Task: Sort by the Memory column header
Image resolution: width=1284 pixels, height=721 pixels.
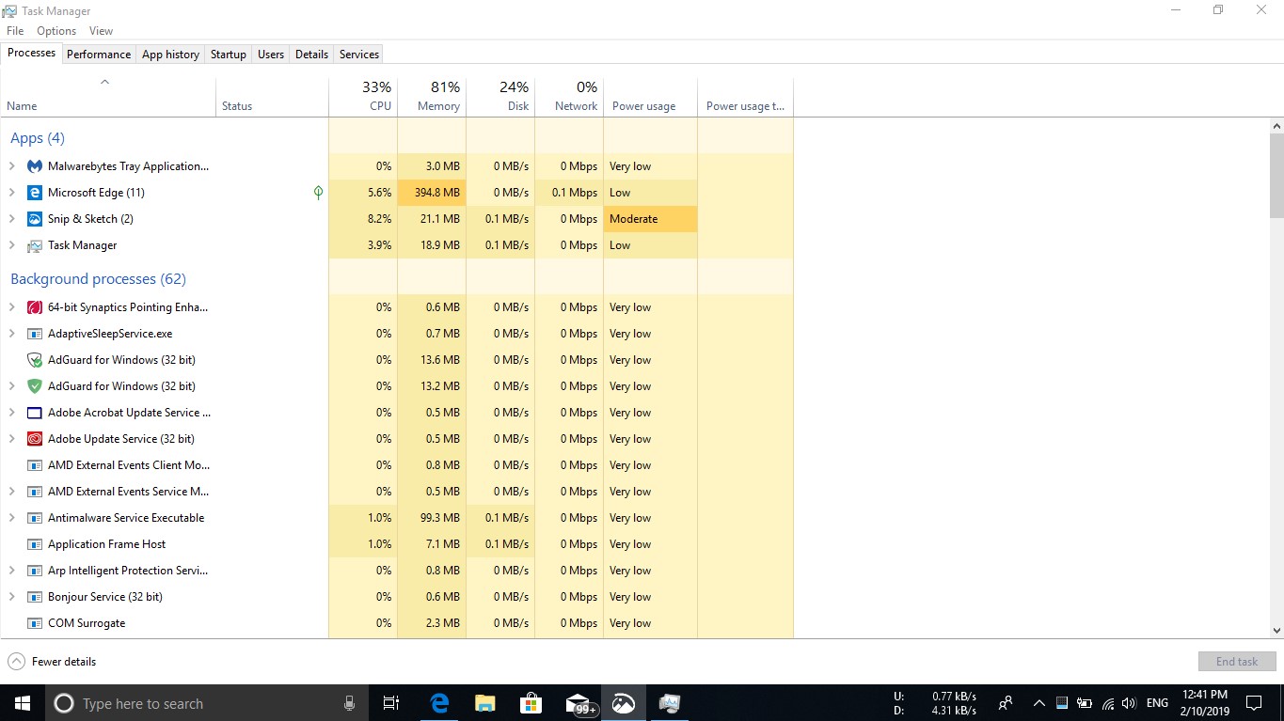Action: (x=432, y=96)
